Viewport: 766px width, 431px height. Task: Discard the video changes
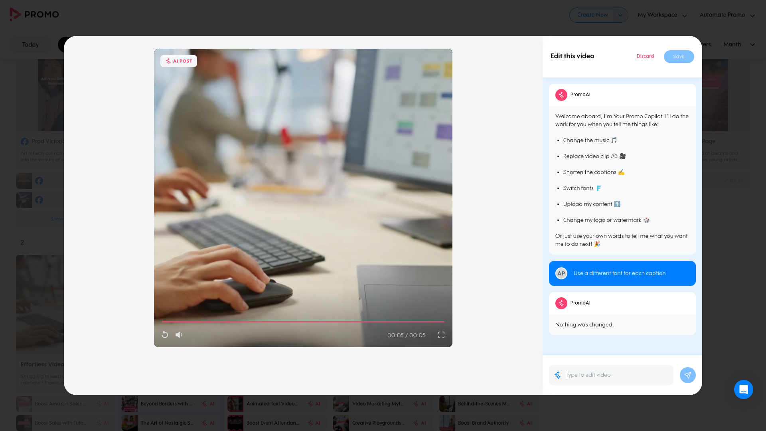(x=645, y=56)
